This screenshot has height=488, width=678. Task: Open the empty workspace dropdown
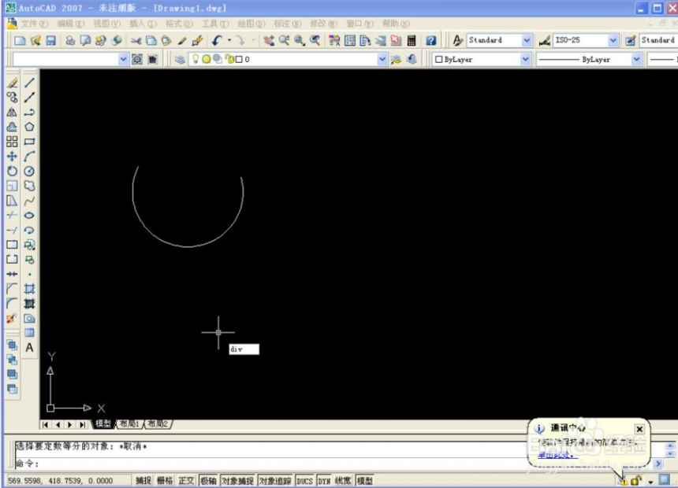pos(123,59)
